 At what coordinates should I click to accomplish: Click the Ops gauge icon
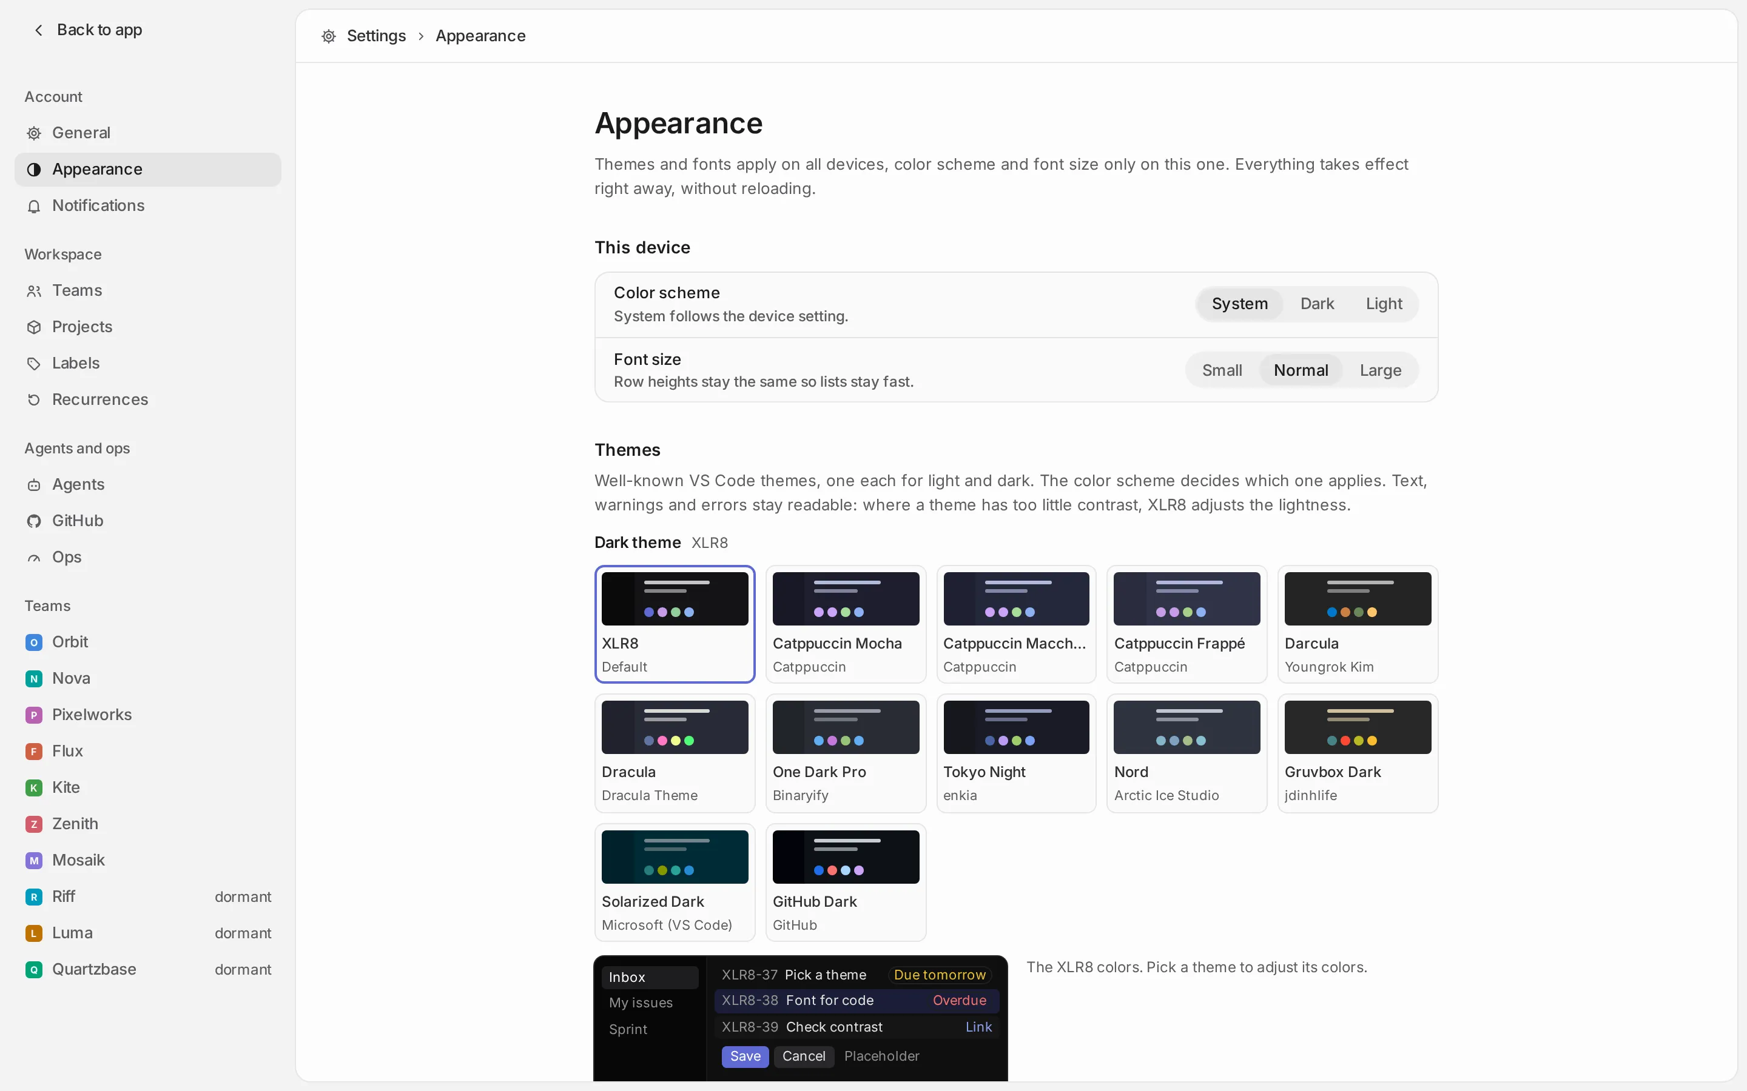pyautogui.click(x=34, y=558)
